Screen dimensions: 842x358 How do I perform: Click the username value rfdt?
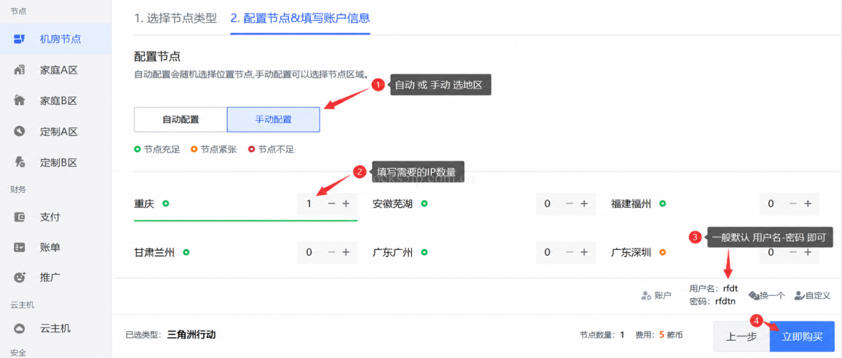click(x=730, y=289)
